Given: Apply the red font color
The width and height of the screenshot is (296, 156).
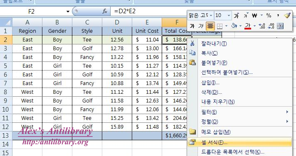Looking at the screenshot, I should [x=248, y=26].
